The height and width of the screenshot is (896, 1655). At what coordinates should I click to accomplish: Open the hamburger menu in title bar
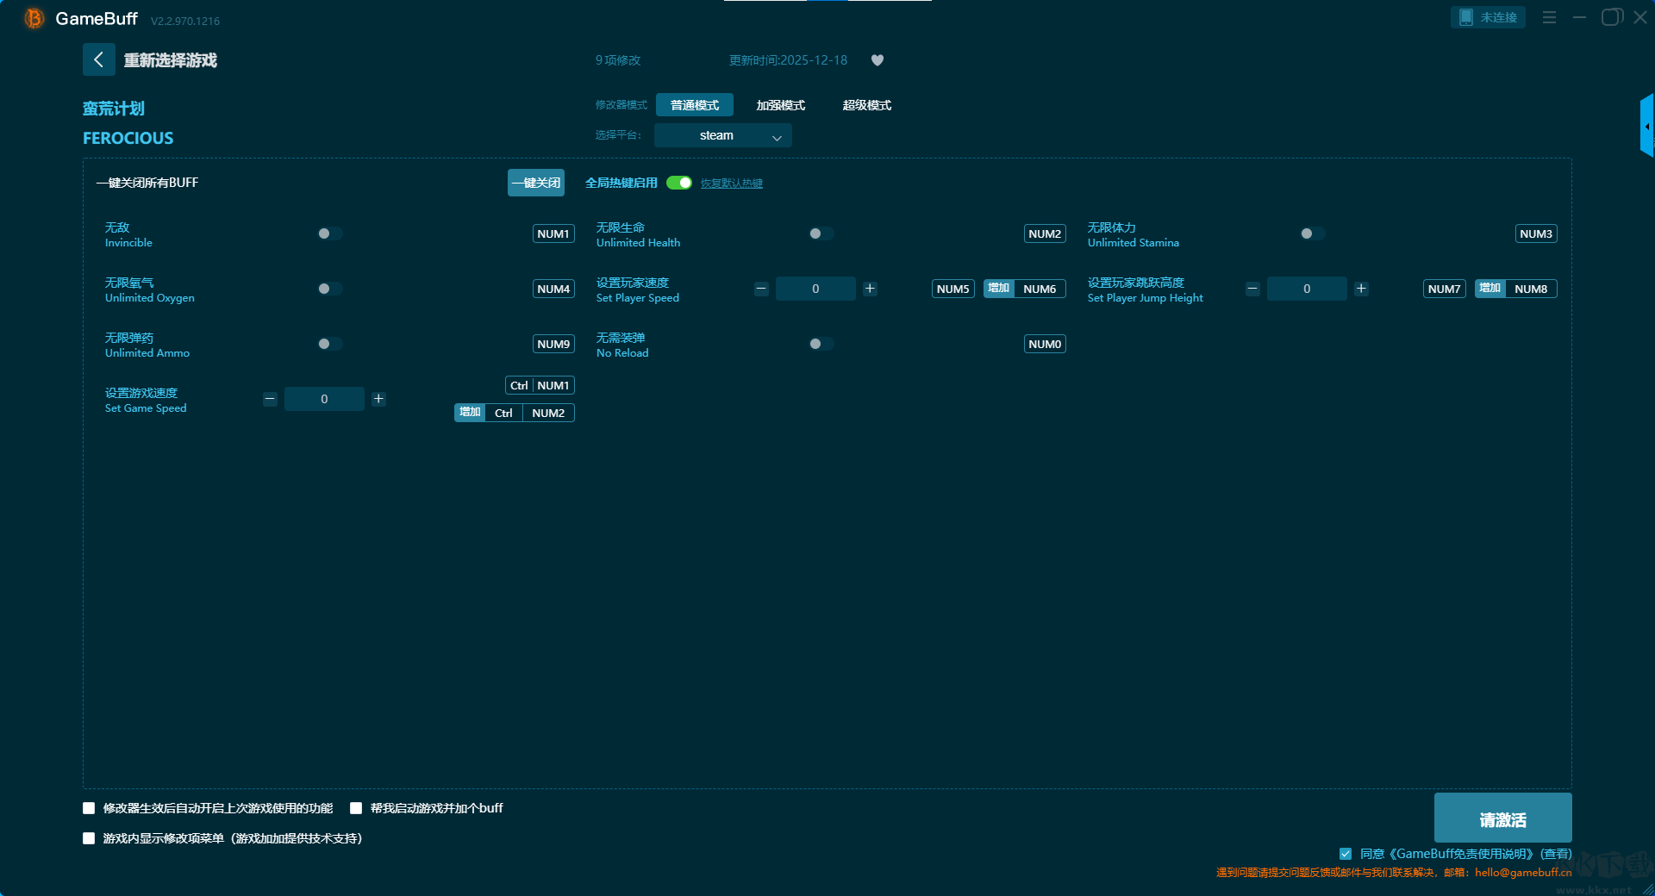(1549, 17)
